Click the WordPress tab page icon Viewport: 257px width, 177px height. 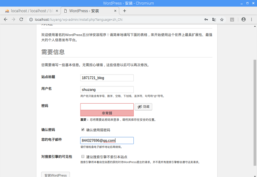tap(65, 11)
